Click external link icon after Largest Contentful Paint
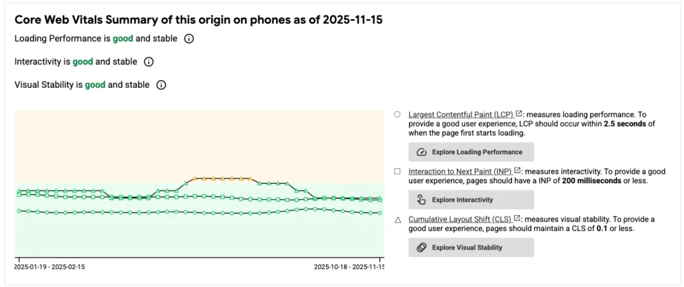The width and height of the screenshot is (684, 287). [519, 114]
